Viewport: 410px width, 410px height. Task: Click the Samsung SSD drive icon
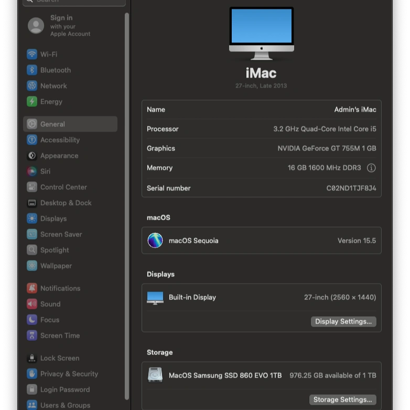coord(155,375)
